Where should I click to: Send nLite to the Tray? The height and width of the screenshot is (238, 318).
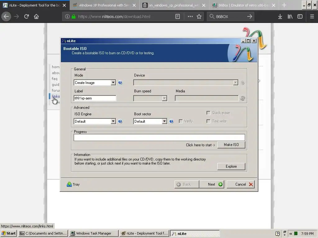click(73, 184)
